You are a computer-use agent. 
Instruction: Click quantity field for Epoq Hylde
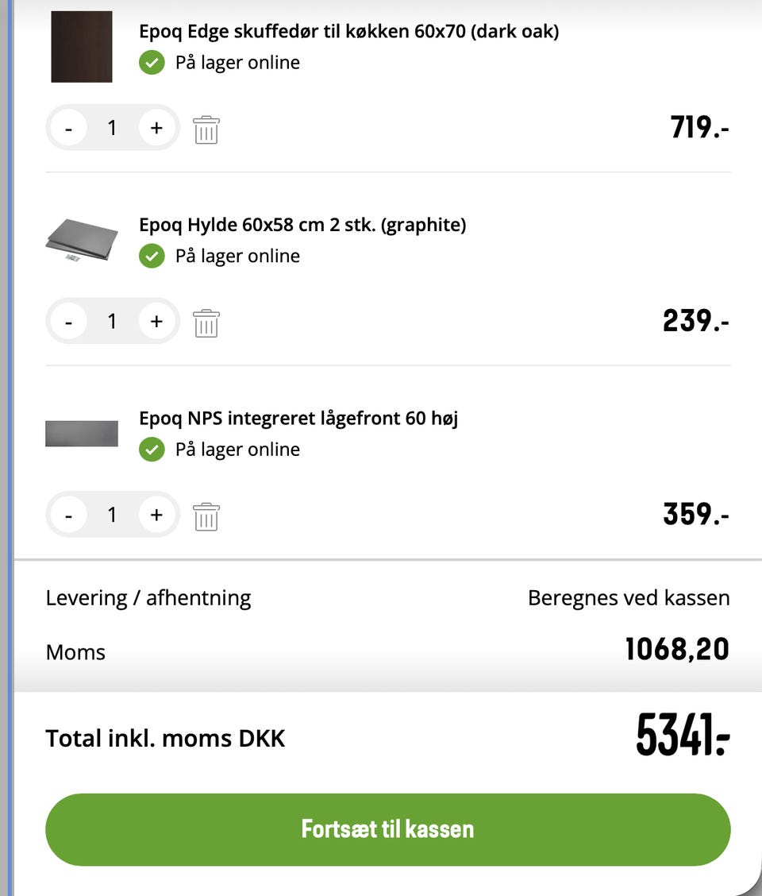point(112,322)
